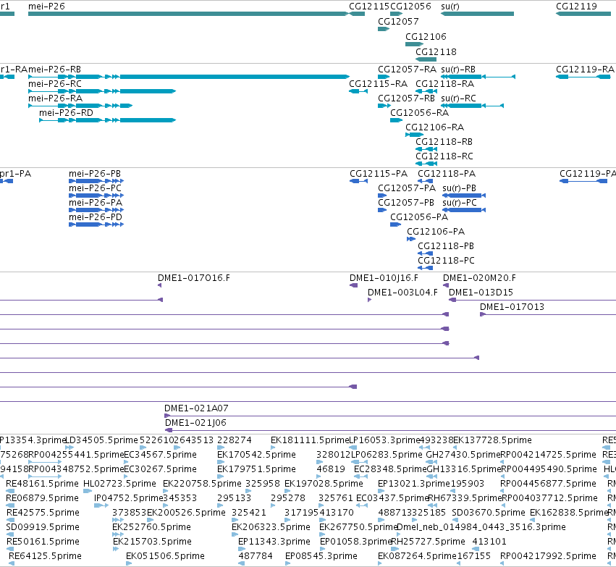
Task: Select protein CG12057-PA label
Action: click(407, 188)
